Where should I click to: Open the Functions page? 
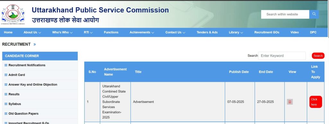111,32
